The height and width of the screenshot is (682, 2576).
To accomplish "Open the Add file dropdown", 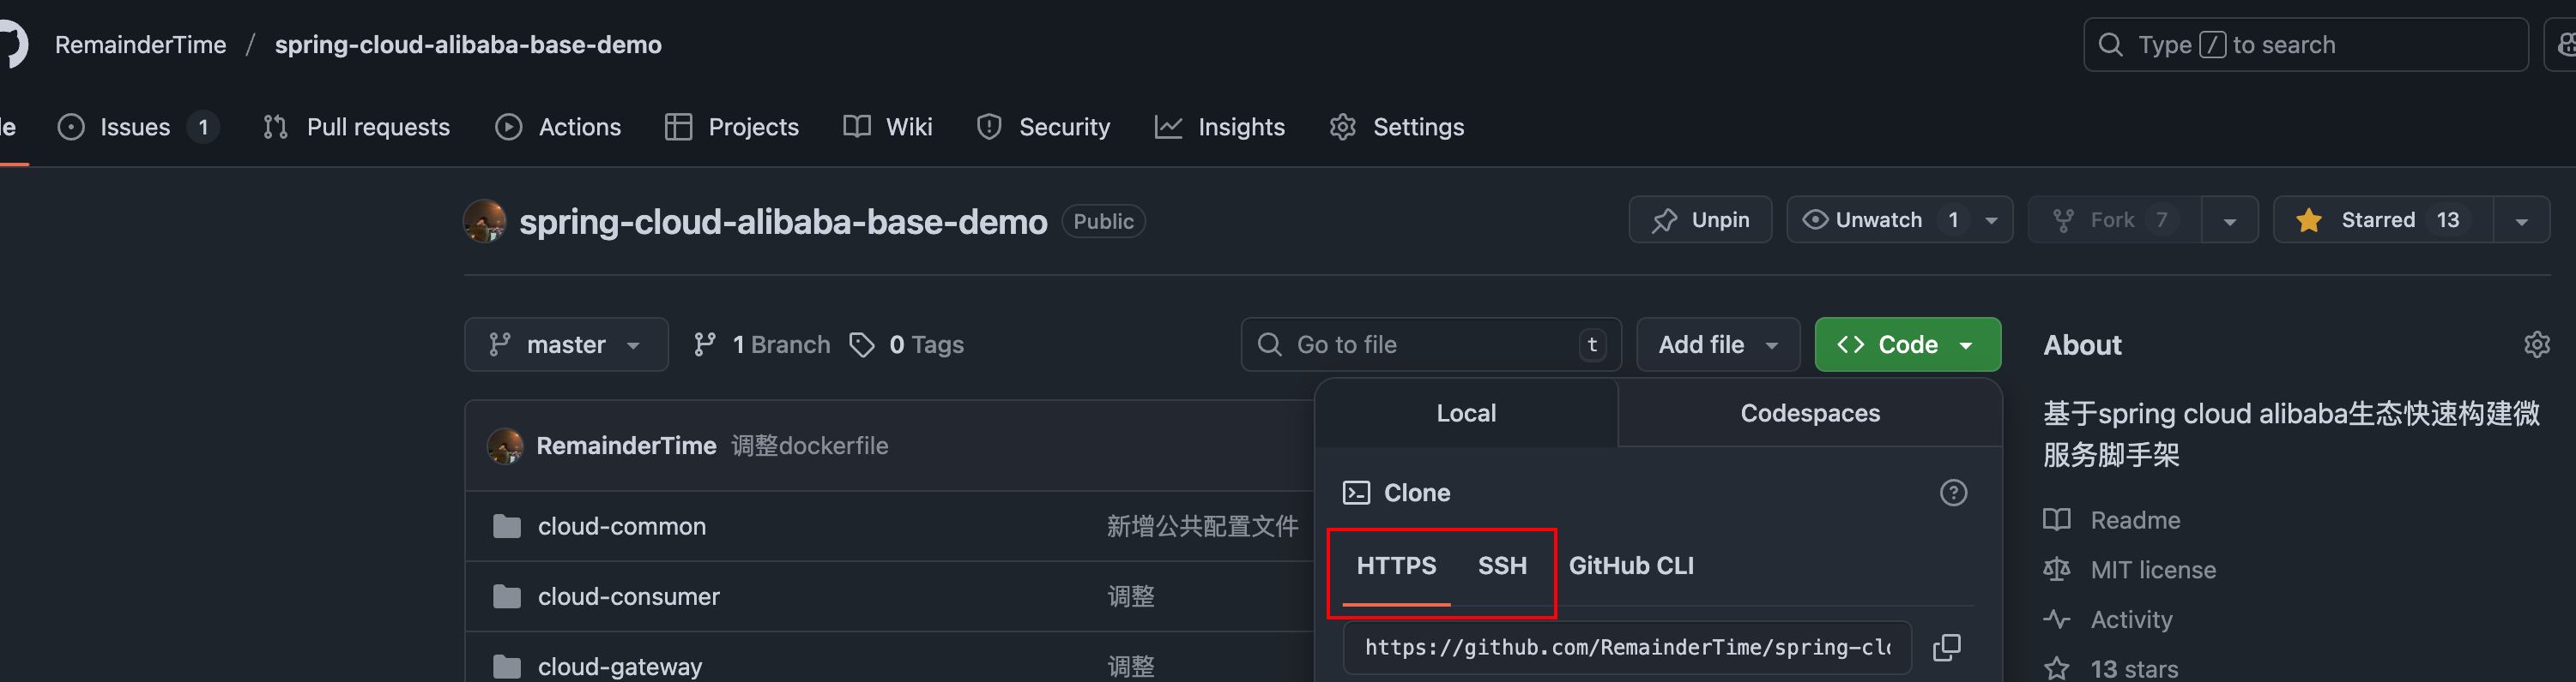I will 1718,344.
